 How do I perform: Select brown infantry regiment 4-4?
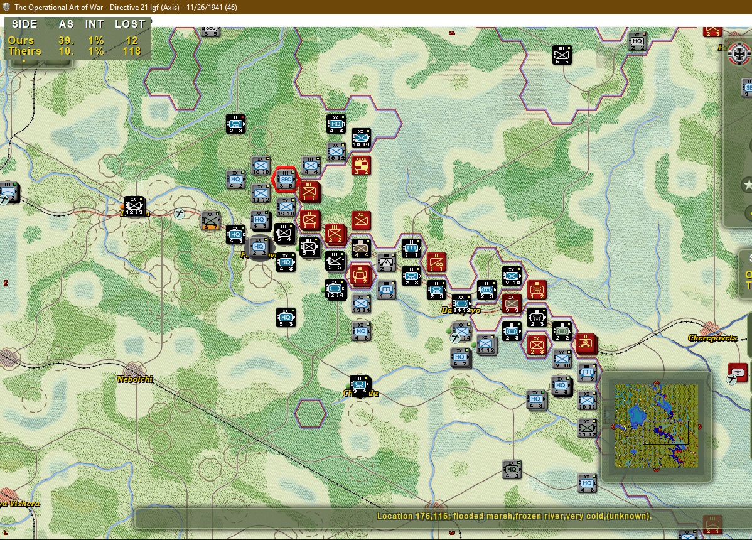coord(361,249)
